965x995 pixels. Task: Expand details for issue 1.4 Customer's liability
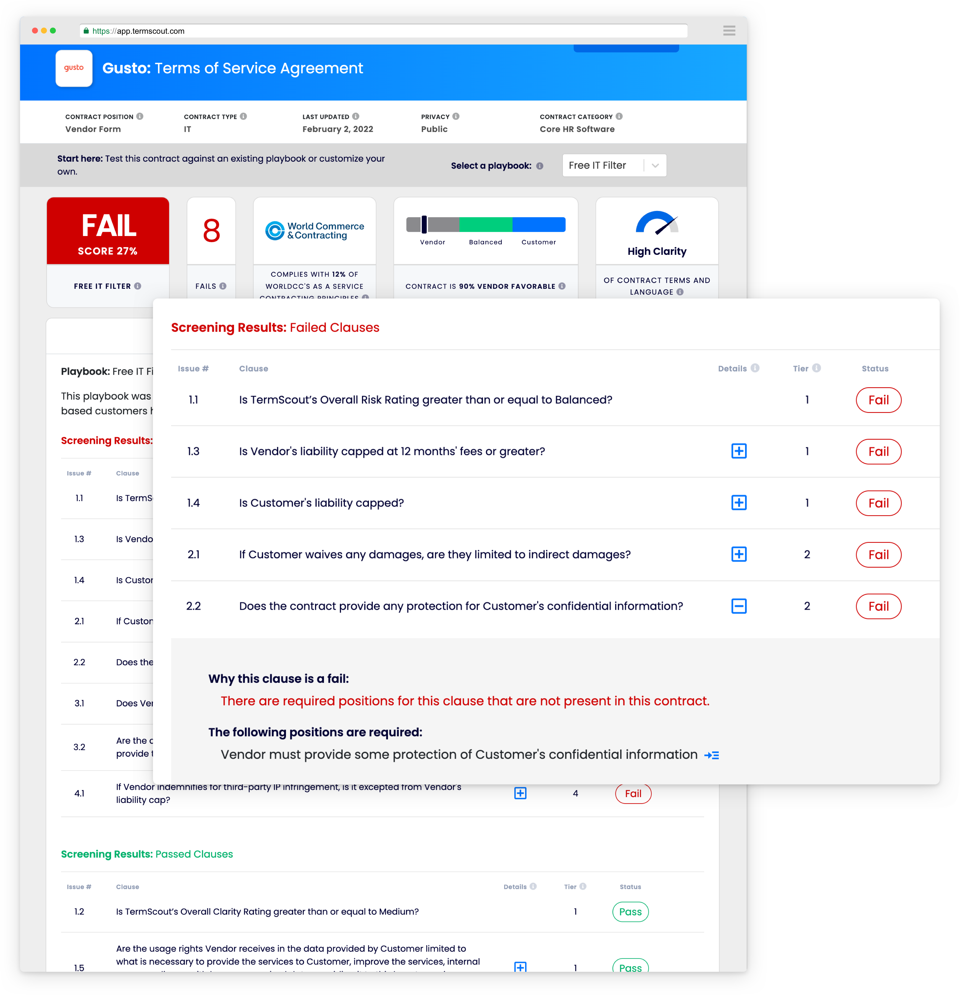(x=739, y=503)
